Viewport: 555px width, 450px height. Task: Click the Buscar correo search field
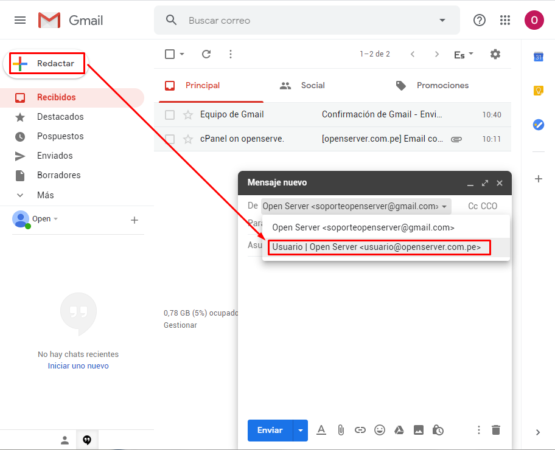(307, 20)
